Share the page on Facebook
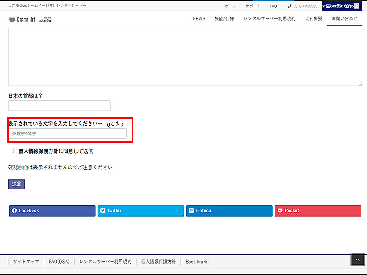This screenshot has height=275, width=367. (52, 210)
